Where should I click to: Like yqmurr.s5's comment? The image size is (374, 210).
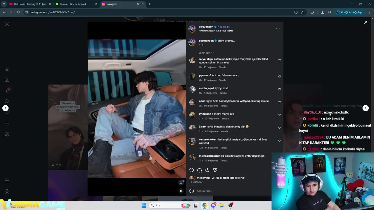[x=279, y=76]
